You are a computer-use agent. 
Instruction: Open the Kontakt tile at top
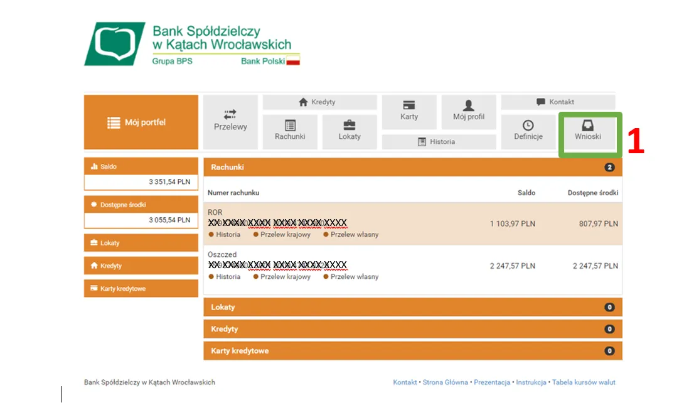coord(557,102)
